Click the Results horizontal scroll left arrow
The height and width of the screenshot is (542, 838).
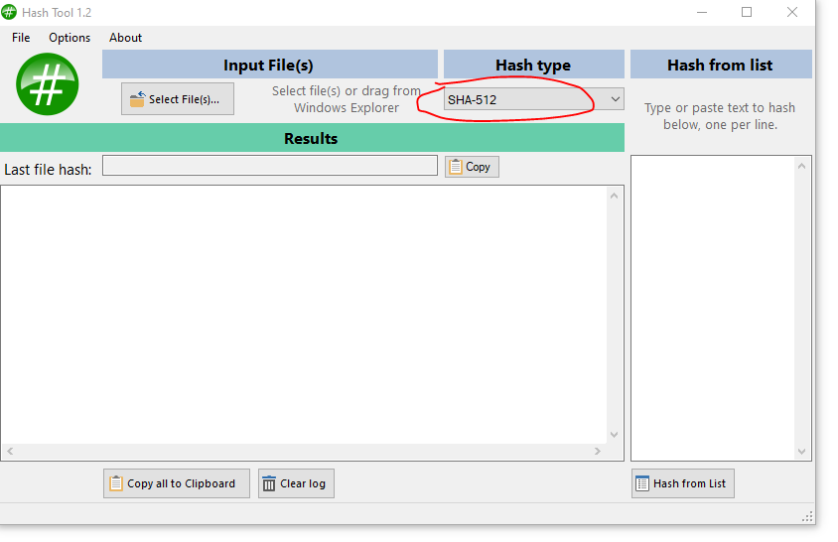click(10, 451)
